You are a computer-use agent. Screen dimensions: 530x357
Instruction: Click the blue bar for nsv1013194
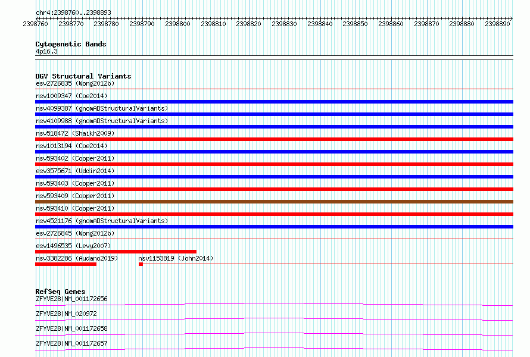(274, 152)
